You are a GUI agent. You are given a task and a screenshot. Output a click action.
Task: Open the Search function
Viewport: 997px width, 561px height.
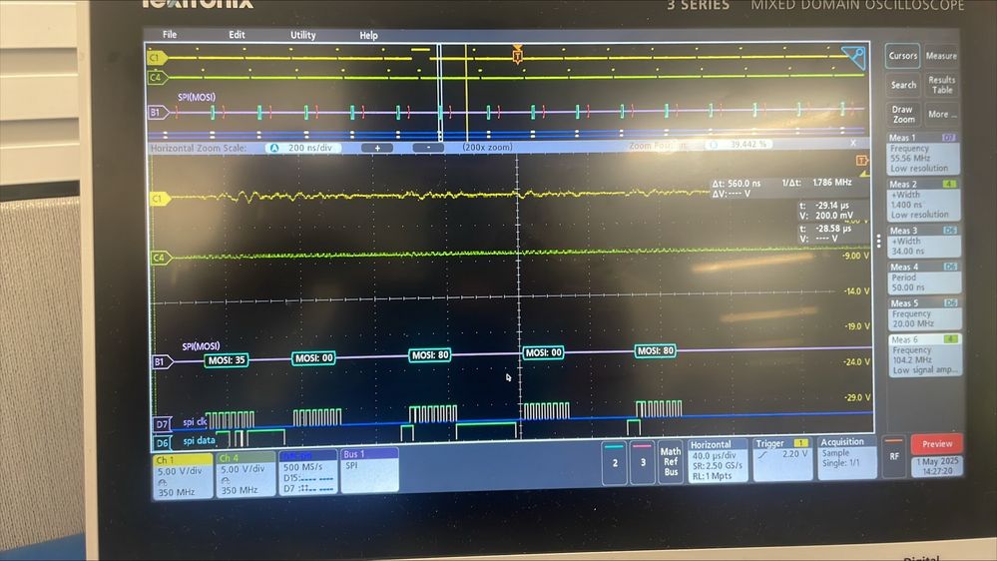coord(903,85)
